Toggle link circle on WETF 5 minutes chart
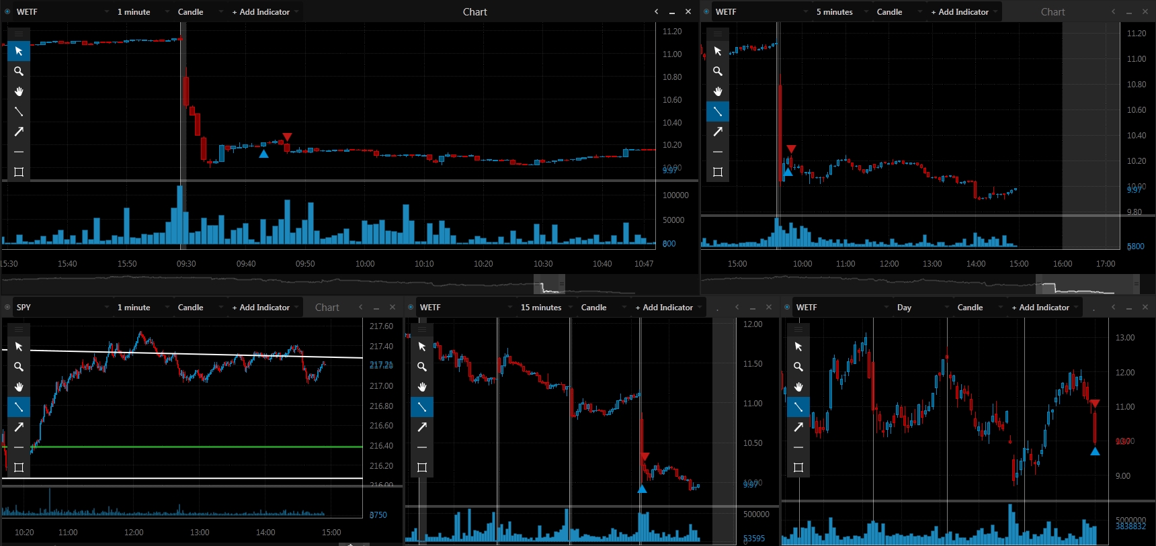This screenshot has width=1156, height=546. (x=706, y=12)
